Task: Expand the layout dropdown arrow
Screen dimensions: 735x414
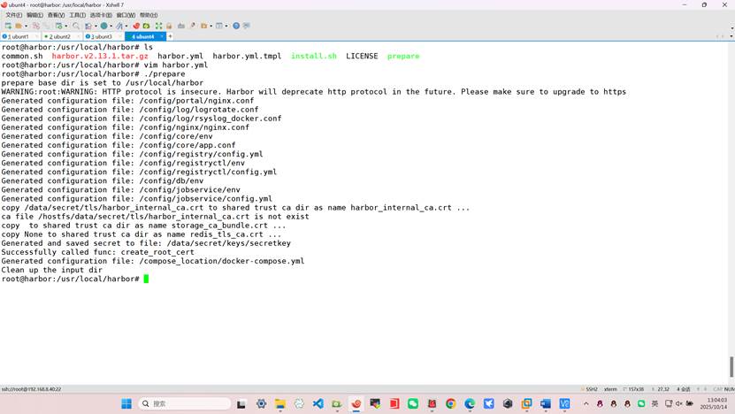Action: click(226, 26)
